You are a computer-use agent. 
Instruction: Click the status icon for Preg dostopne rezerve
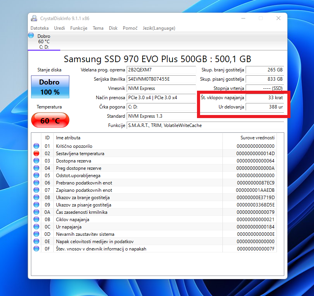[x=36, y=168]
